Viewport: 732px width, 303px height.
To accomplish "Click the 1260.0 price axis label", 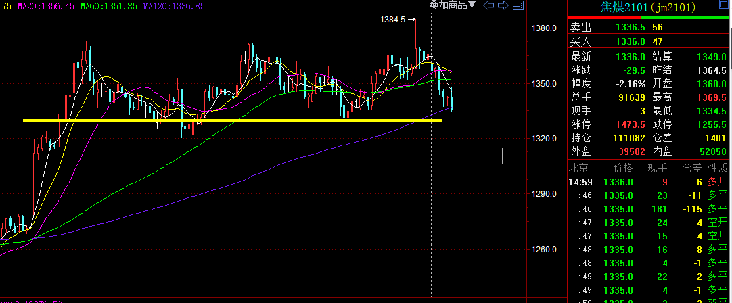I will coord(544,250).
